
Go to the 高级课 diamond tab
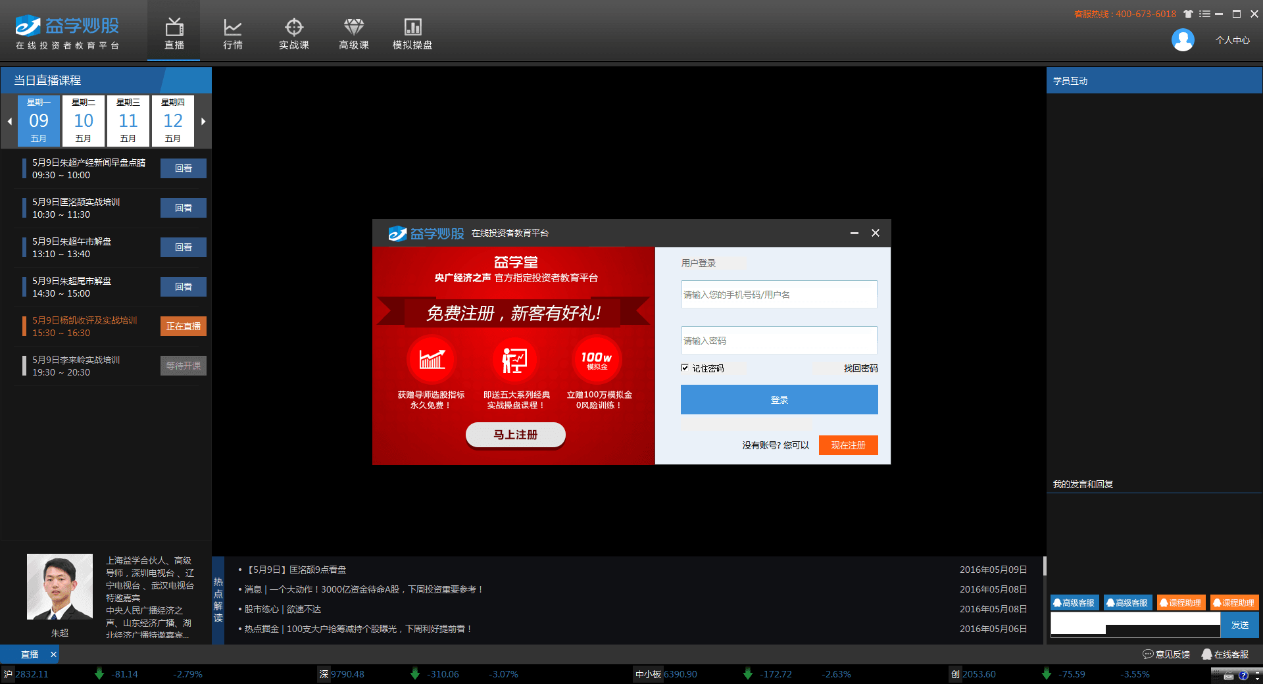353,33
